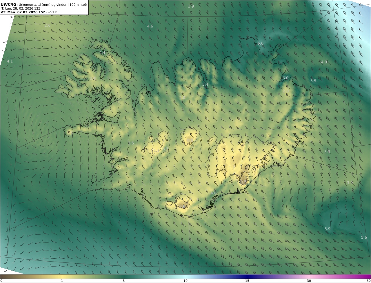The image size is (371, 283).
Task: Click the 5.9 value in the southeast sea
Action: [x=327, y=229]
